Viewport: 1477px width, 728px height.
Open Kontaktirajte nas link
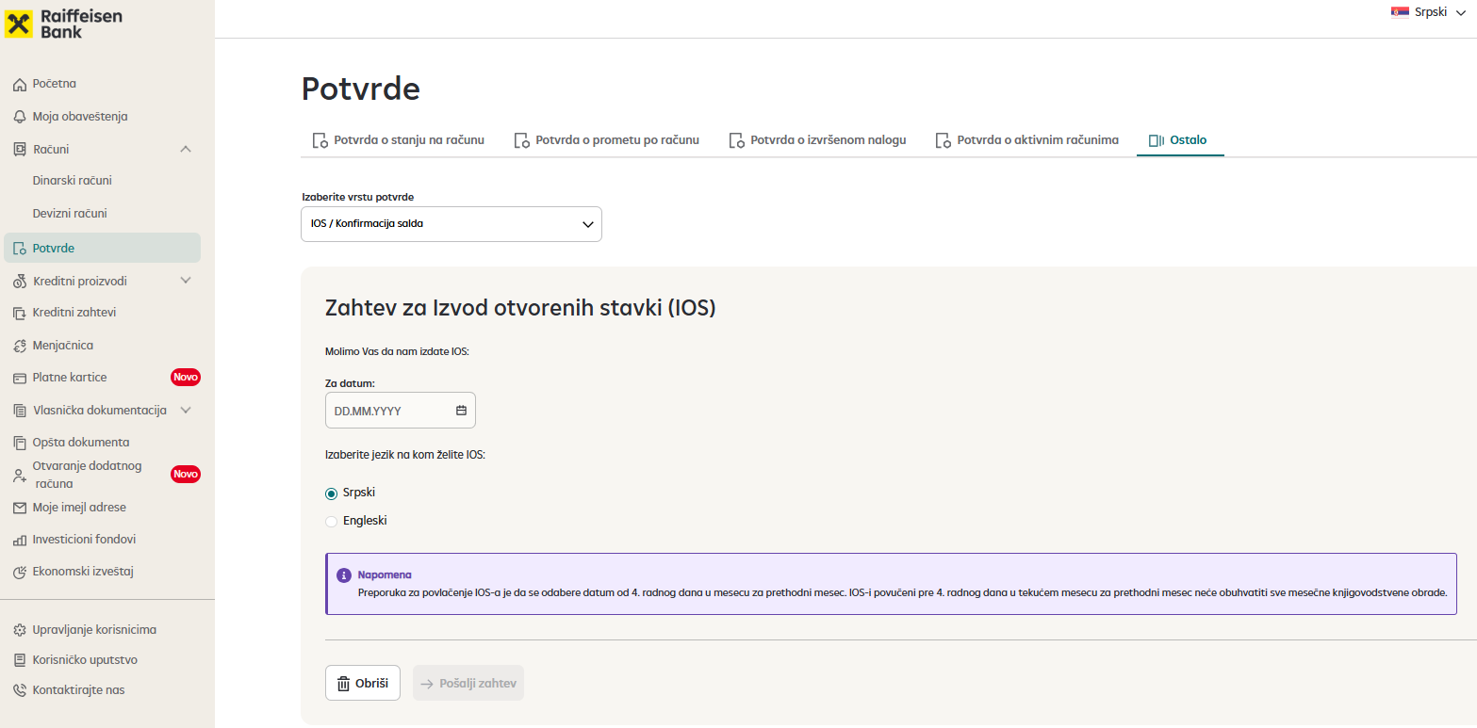(79, 690)
